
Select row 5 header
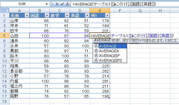click(x=4, y=36)
